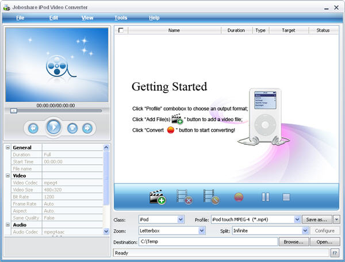This screenshot has height=262, width=345.
Task: Open the Edit menu
Action: point(53,18)
